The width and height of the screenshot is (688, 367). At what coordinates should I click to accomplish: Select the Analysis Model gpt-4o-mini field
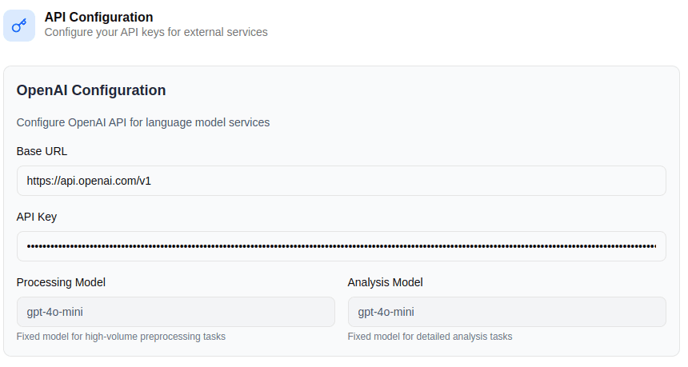click(506, 312)
